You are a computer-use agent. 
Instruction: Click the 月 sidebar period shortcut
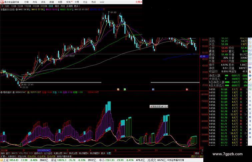[x=250, y=121]
